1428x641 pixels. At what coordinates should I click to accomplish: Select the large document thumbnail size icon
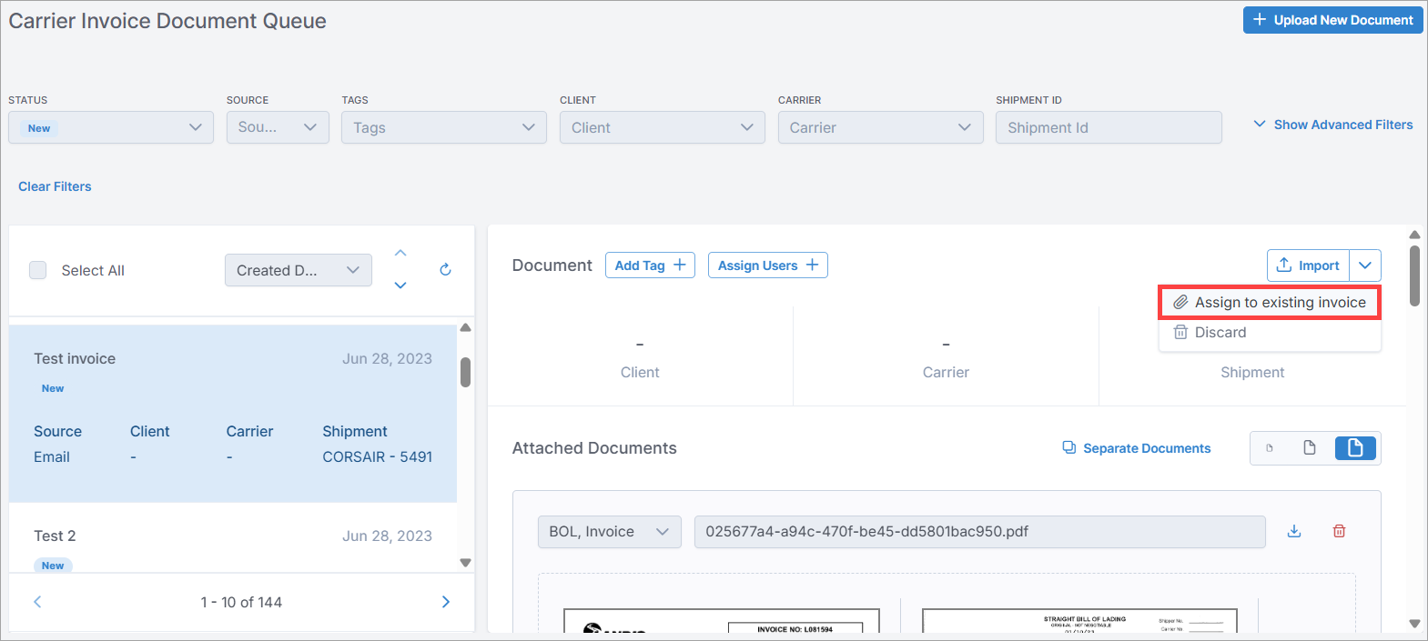pyautogui.click(x=1355, y=448)
